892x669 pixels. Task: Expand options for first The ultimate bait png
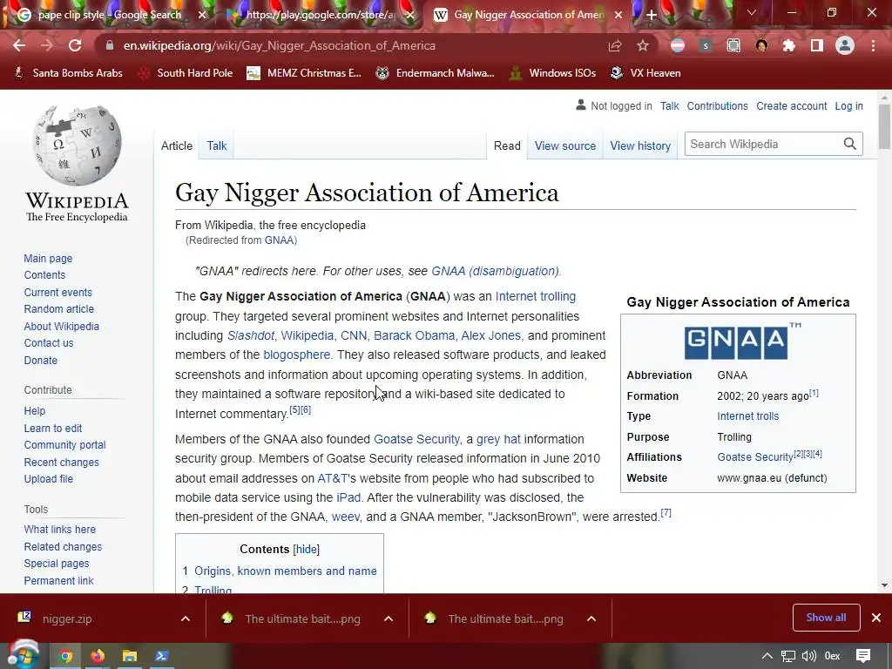389,618
